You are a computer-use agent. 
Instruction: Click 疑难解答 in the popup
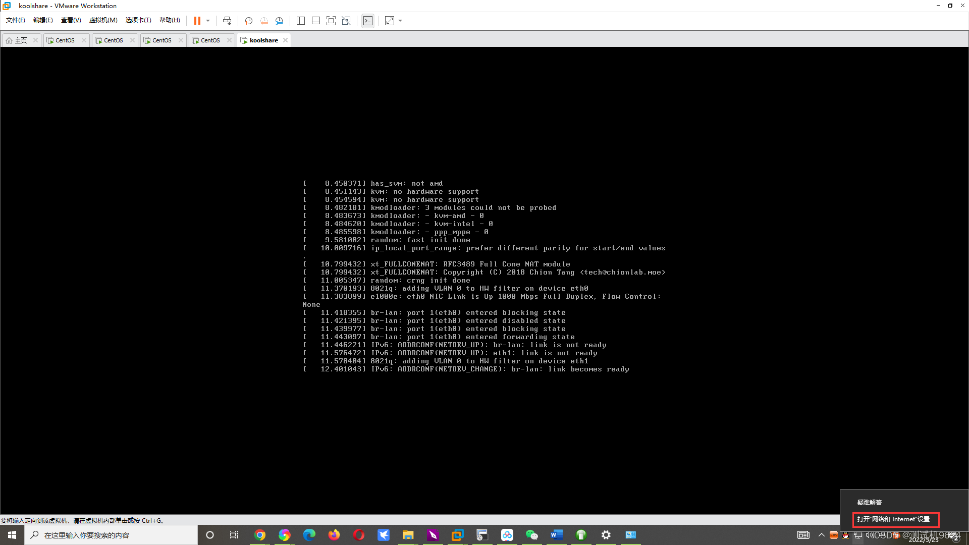pos(869,503)
